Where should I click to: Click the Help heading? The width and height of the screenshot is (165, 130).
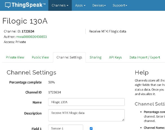pyautogui.click(x=142, y=73)
